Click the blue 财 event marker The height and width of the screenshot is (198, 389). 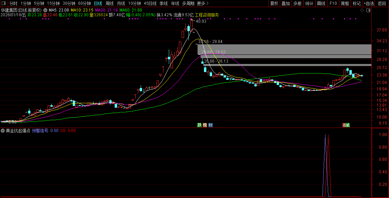210,125
